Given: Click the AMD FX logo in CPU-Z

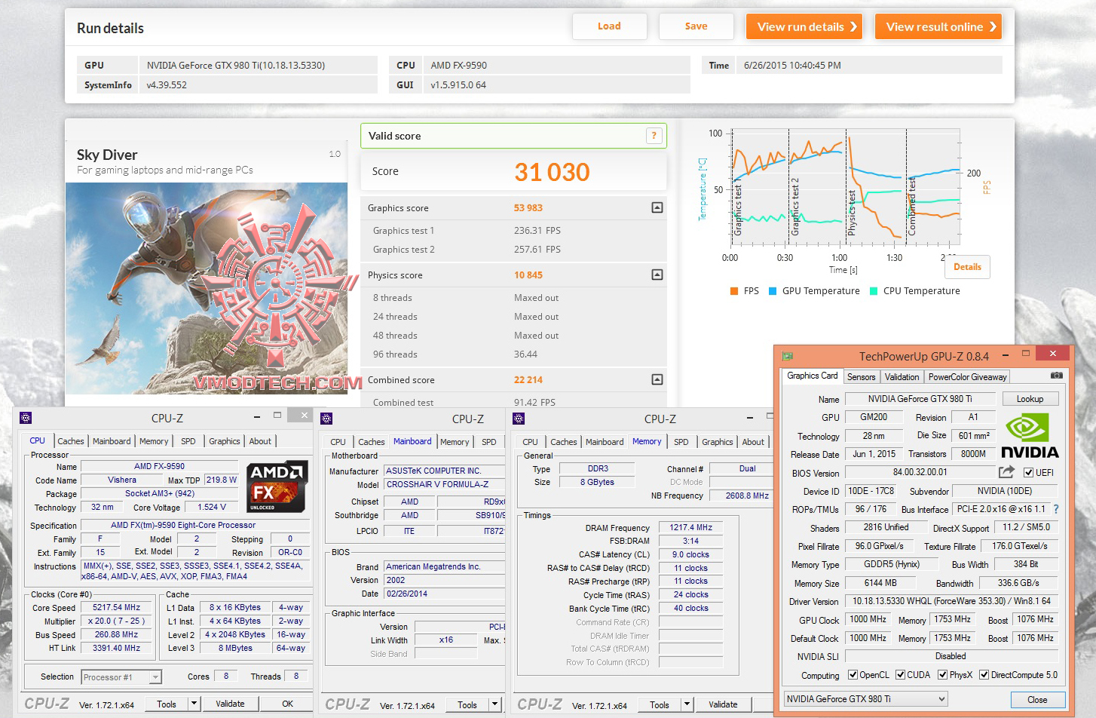Looking at the screenshot, I should coord(278,487).
